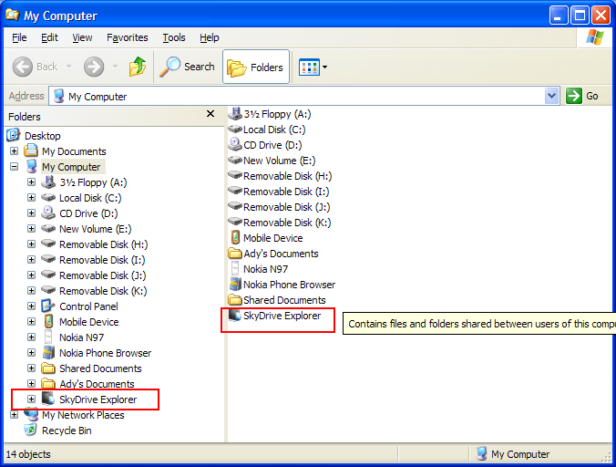Select 3½ Floppy (A:) icon in file list
The image size is (616, 467).
235,114
